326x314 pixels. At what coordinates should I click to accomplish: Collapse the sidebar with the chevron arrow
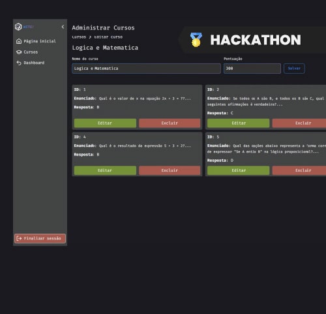click(63, 27)
